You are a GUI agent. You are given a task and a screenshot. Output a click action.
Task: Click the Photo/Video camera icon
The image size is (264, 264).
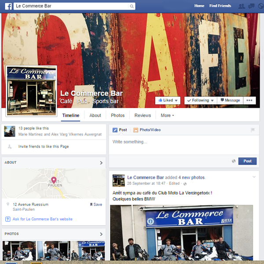[136, 130]
